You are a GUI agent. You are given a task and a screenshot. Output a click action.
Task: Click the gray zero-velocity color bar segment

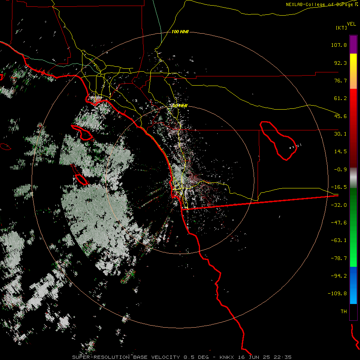click(x=353, y=178)
